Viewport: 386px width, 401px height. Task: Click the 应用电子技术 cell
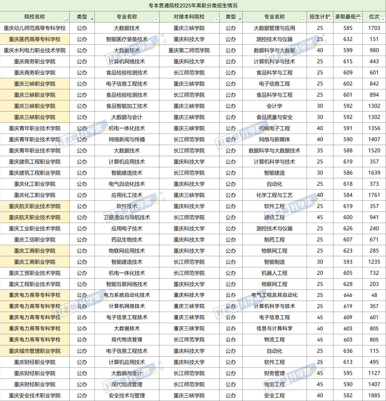tap(127, 228)
